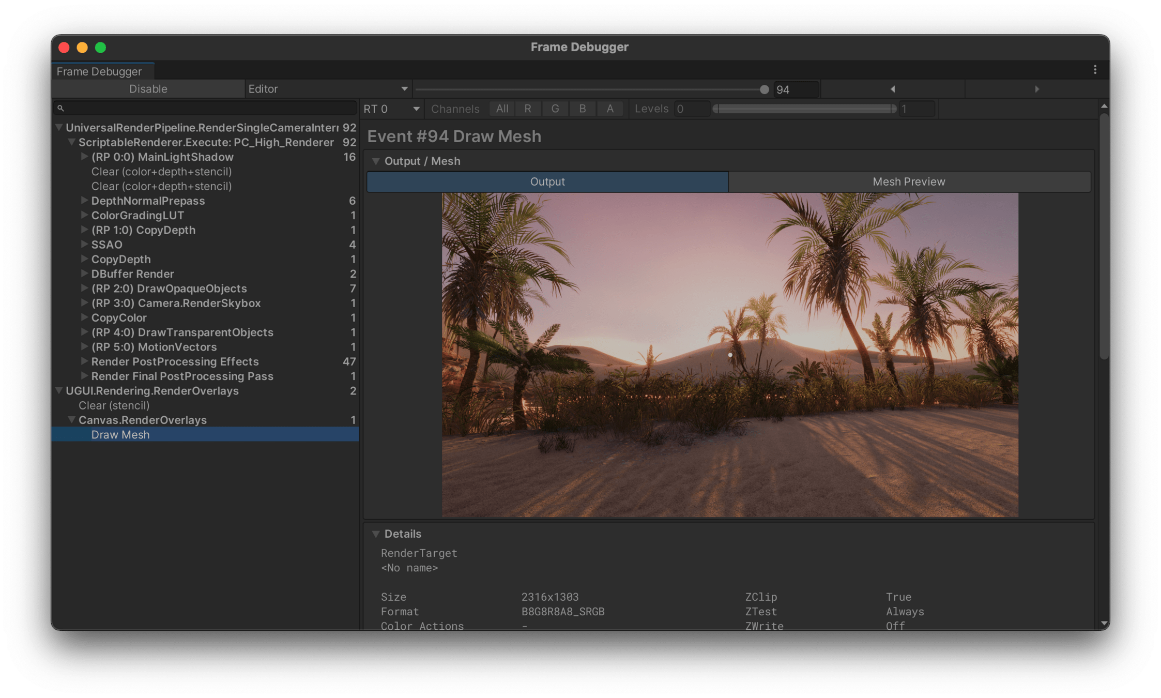Switch to the Mesh Preview tab
Screen dimensions: 1161x698
pyautogui.click(x=909, y=181)
